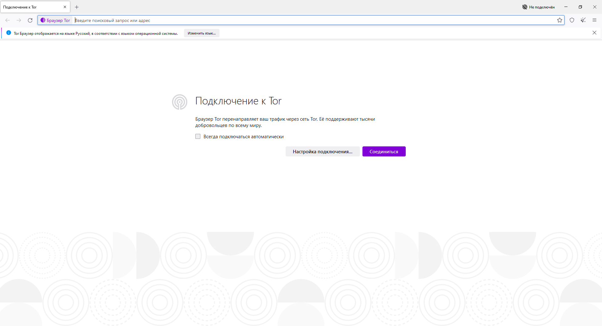
Task: Click the Не подключён status indicator
Action: click(538, 7)
